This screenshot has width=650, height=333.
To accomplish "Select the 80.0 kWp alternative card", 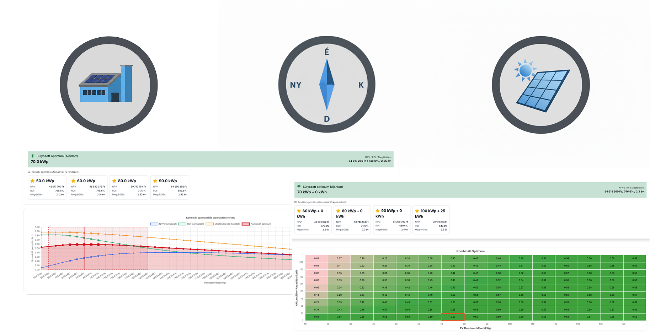I will point(129,187).
